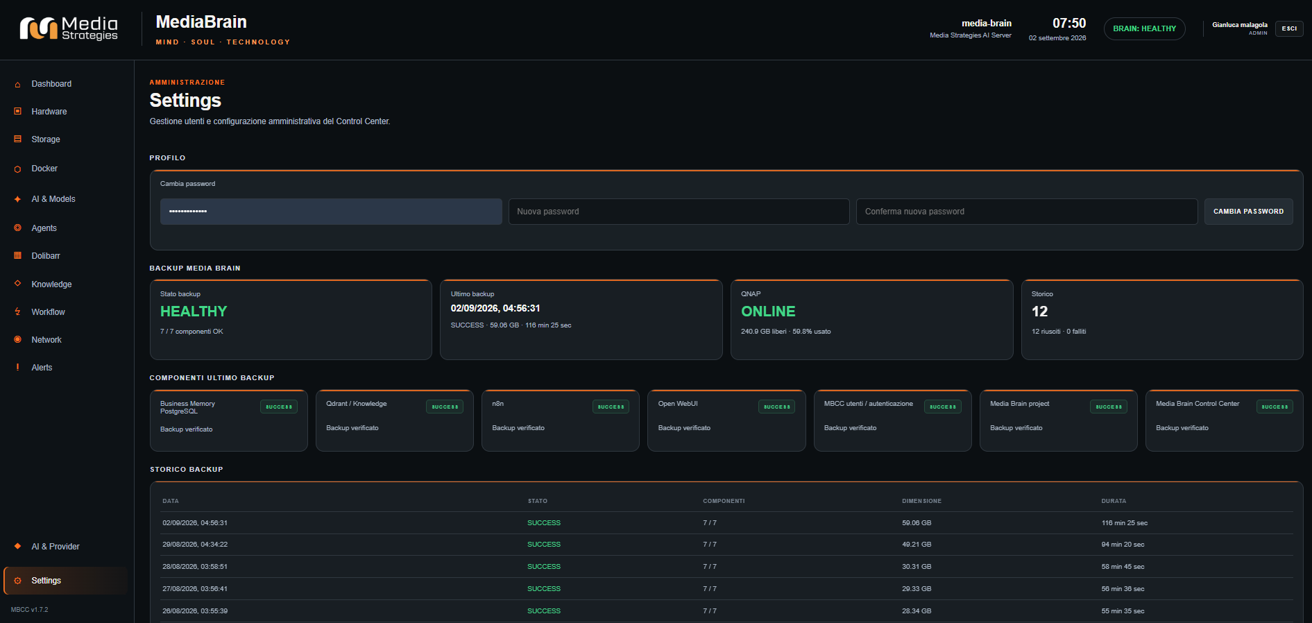Click the 49.21 GB size cell
Image resolution: width=1312 pixels, height=623 pixels.
pyautogui.click(x=917, y=545)
